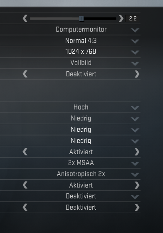This screenshot has width=163, height=233.
Task: Click the left arrow beside the first Aktiviert row
Action: [25, 152]
